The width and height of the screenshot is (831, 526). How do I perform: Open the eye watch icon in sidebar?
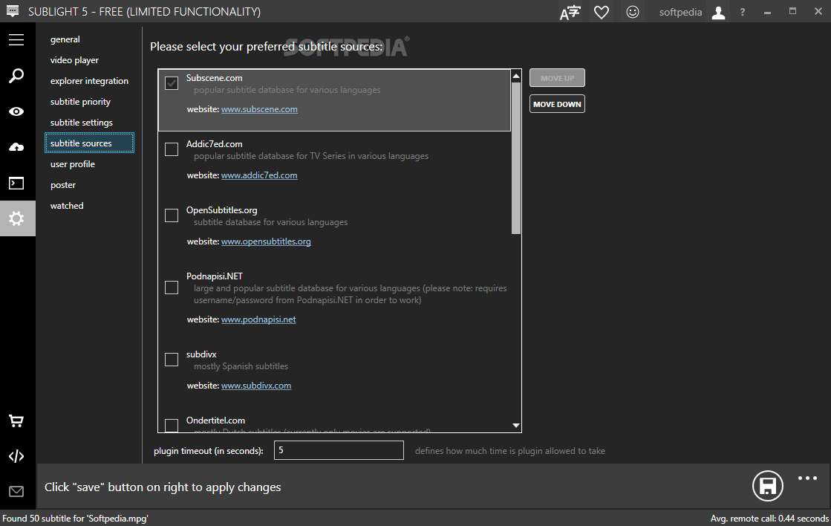[16, 111]
